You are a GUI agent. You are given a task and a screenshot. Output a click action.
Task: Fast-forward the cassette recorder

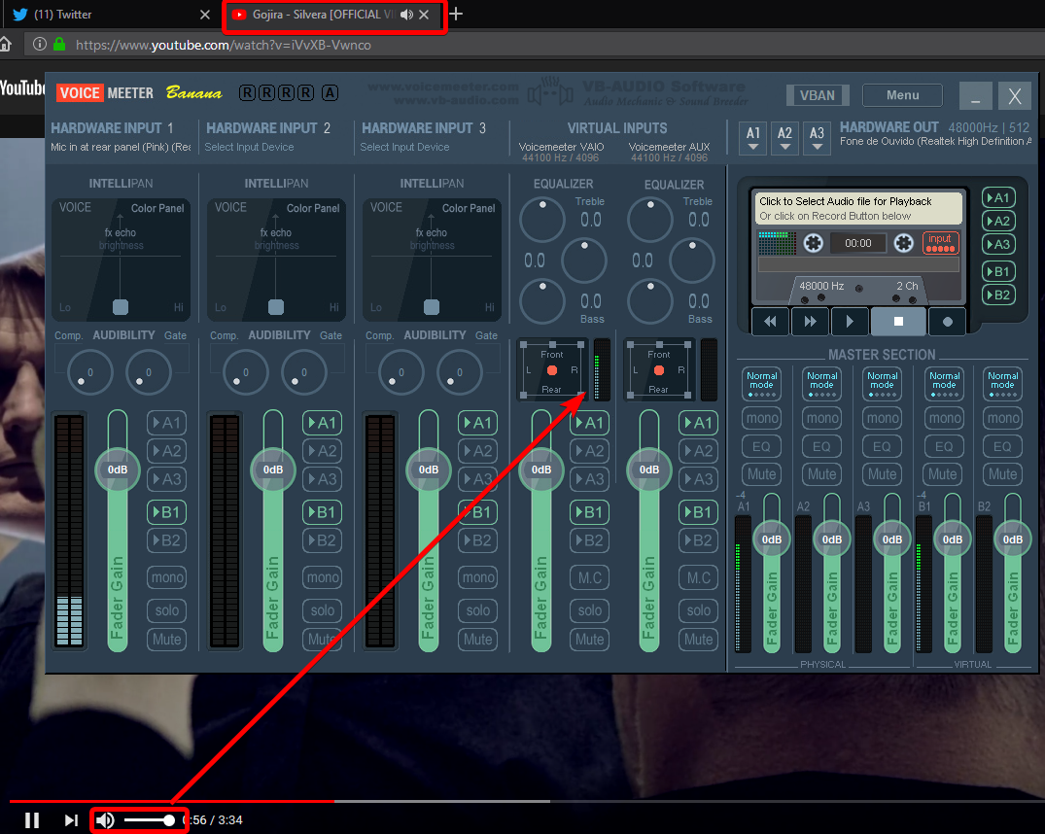tap(810, 322)
